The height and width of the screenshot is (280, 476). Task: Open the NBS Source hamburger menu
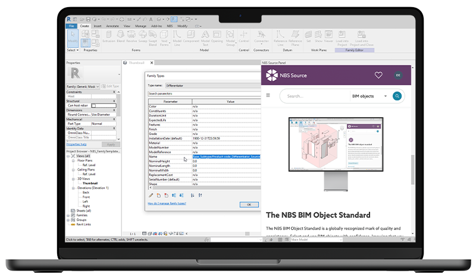[x=268, y=96]
